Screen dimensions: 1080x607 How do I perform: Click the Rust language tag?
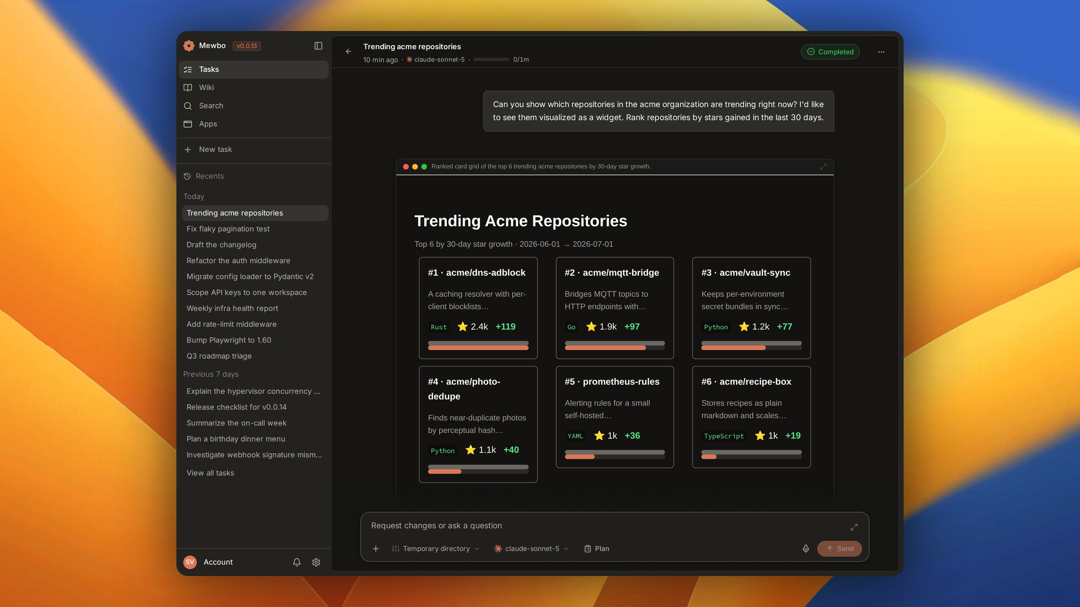(x=438, y=327)
